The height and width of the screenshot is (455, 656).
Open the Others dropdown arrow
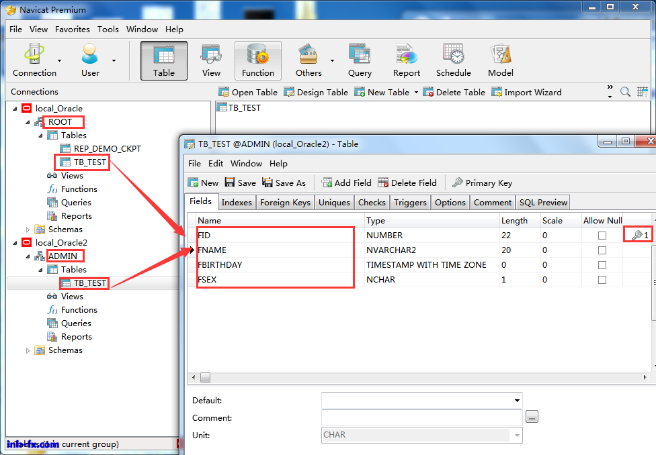click(332, 60)
